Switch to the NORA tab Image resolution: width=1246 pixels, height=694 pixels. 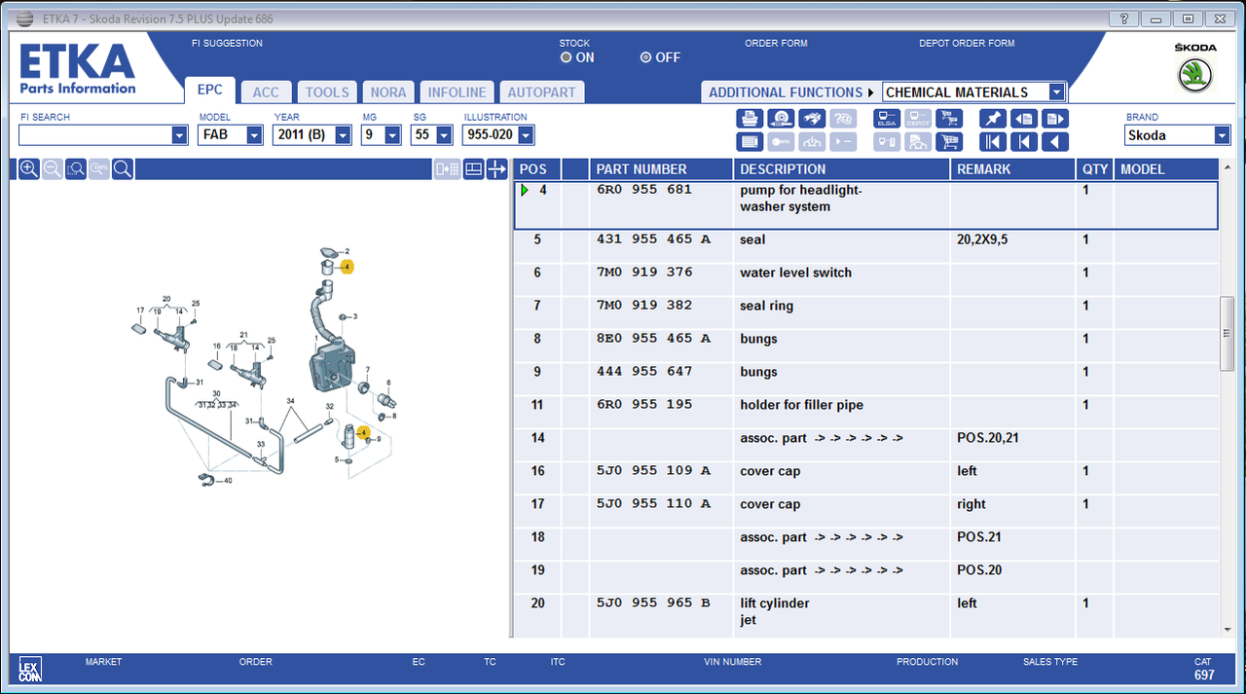pos(388,92)
